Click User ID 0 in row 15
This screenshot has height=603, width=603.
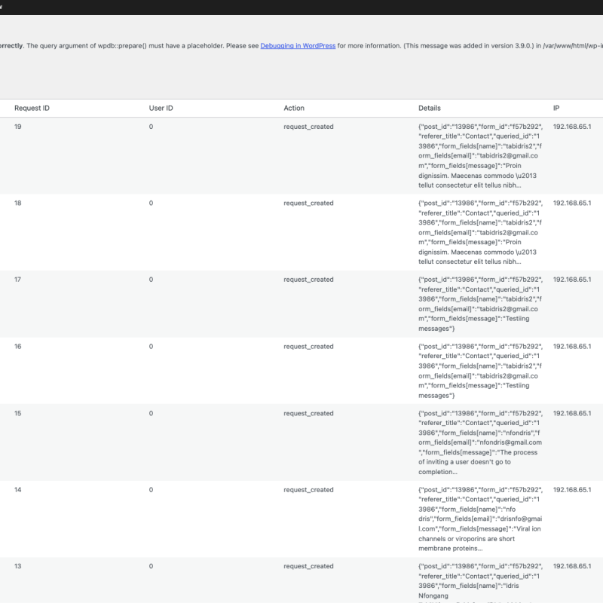click(152, 413)
